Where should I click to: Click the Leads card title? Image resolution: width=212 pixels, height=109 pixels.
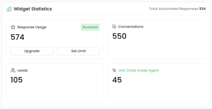click(23, 70)
